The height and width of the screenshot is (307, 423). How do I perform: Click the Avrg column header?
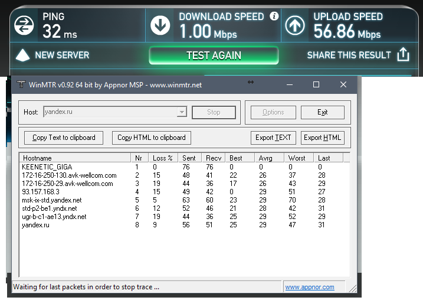[x=269, y=158]
